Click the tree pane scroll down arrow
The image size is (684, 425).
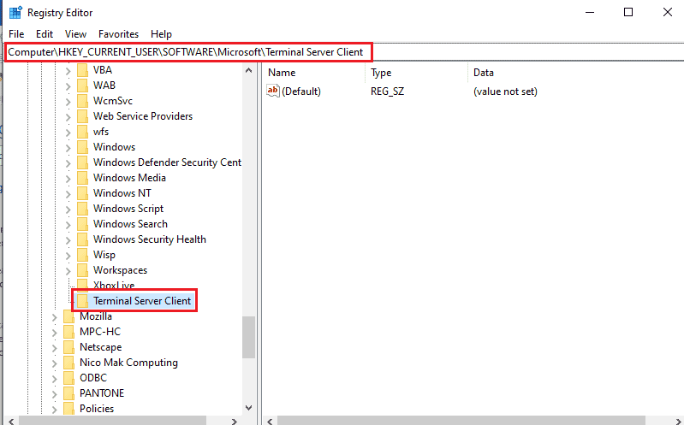(x=248, y=408)
